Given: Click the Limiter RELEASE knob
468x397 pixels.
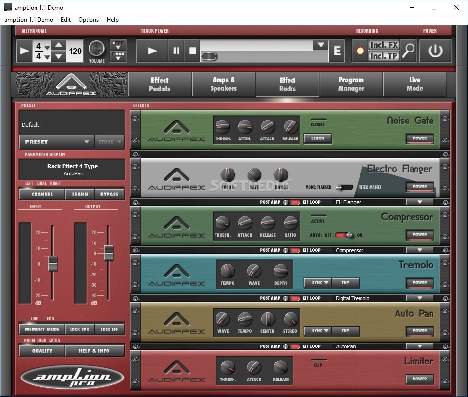Looking at the screenshot, I should pos(281,367).
